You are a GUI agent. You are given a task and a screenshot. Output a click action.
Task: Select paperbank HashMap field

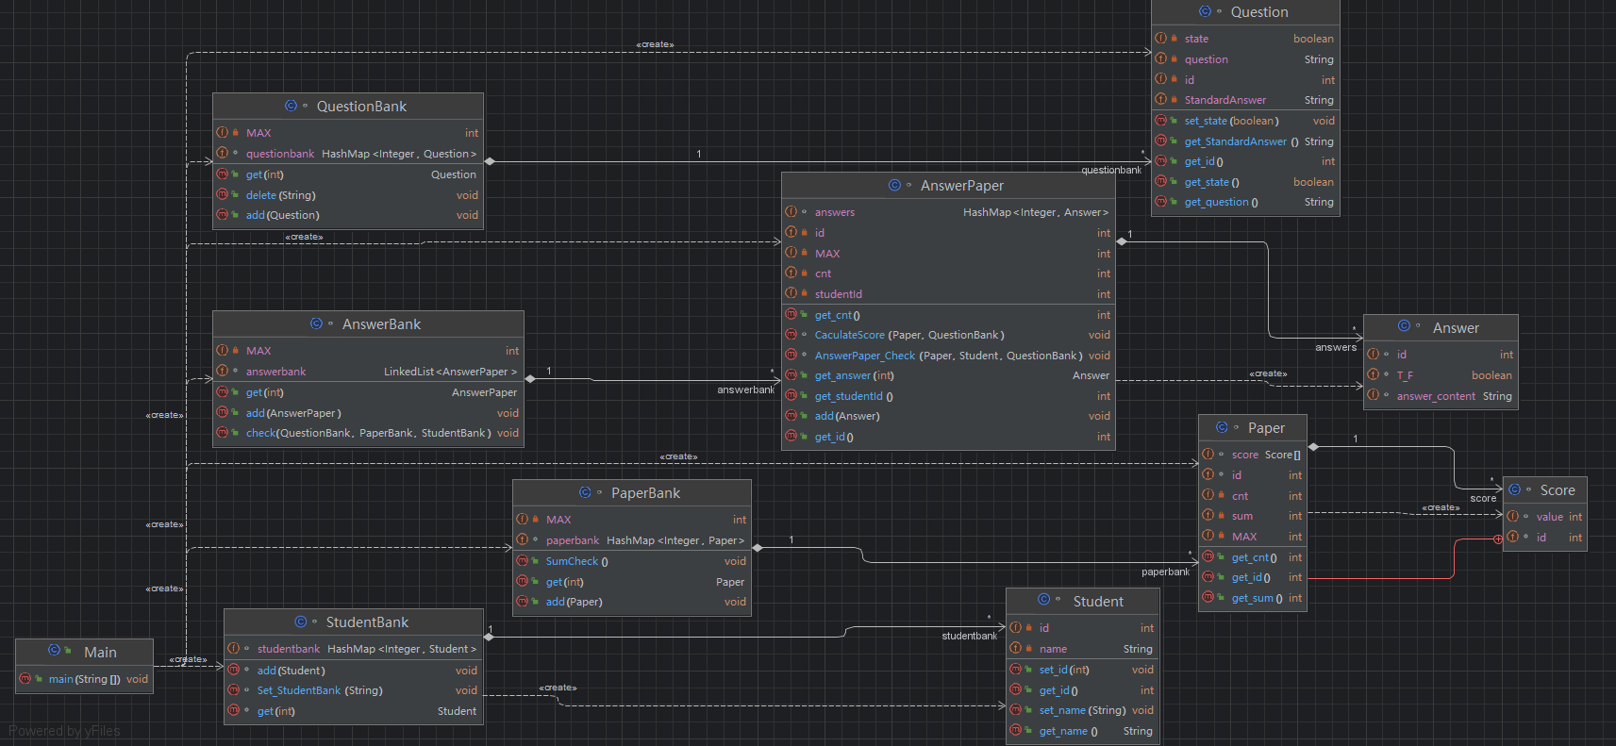tap(632, 540)
